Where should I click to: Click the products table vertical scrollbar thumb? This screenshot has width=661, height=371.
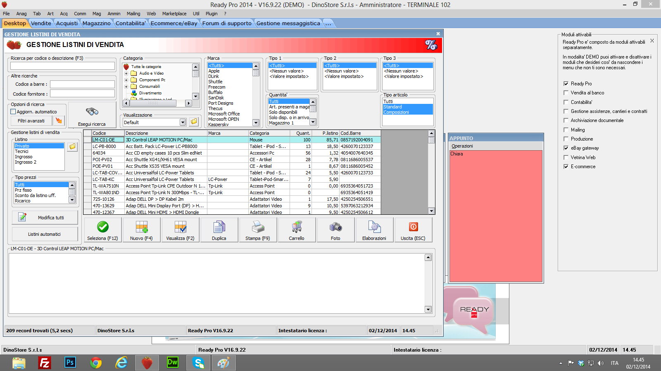pos(431,140)
